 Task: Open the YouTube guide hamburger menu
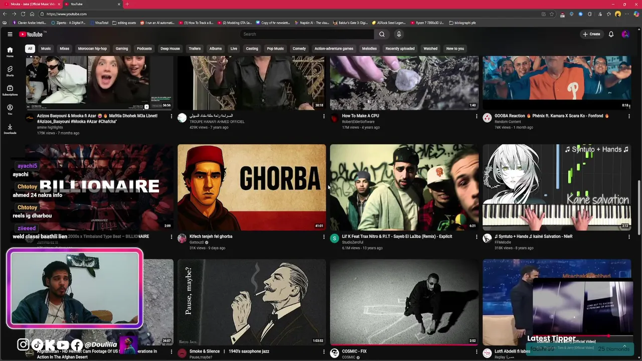tap(10, 34)
